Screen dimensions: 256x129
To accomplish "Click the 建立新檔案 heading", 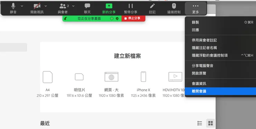I will [x=127, y=56].
